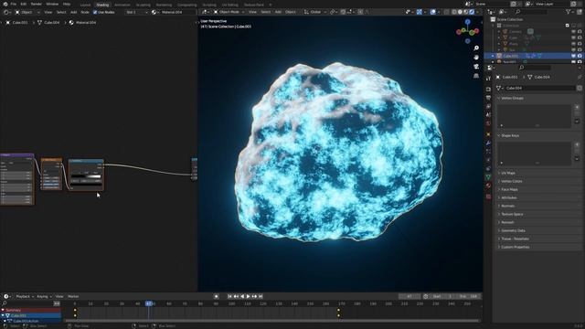Open the Object Data green triangle tab

click(x=488, y=177)
